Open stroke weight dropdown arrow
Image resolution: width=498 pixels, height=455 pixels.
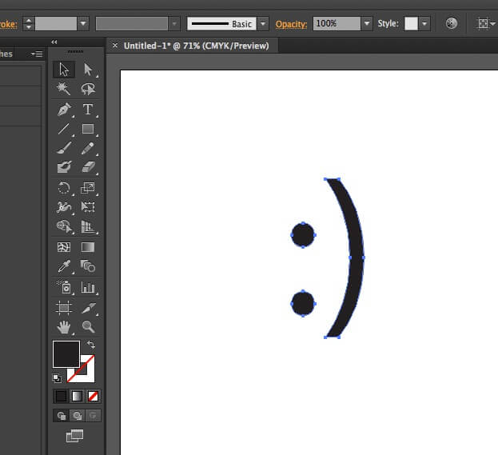(x=83, y=23)
